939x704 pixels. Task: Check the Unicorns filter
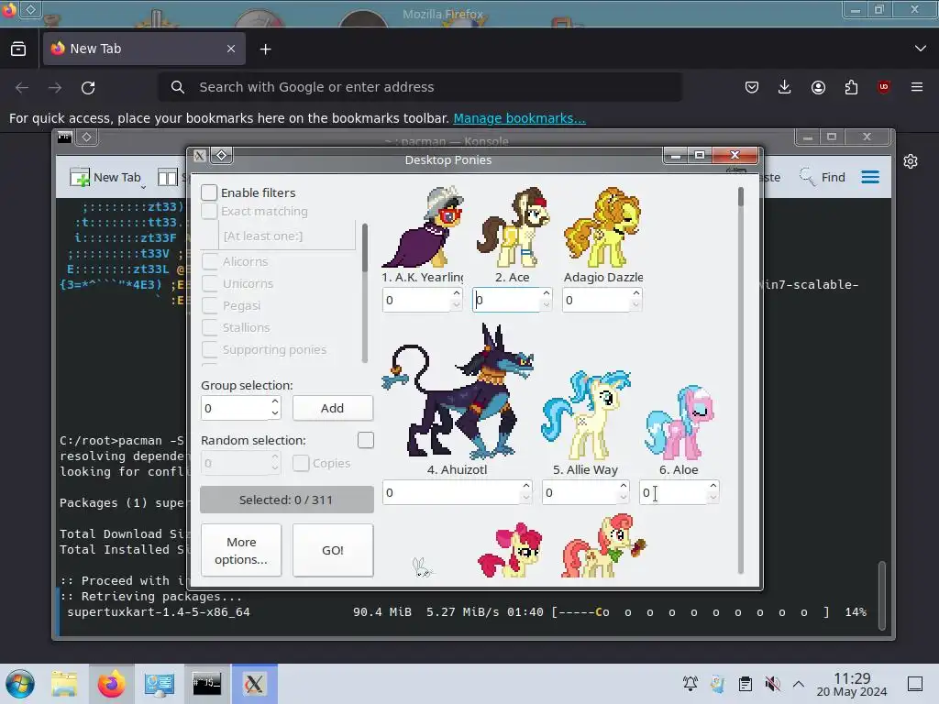210,283
